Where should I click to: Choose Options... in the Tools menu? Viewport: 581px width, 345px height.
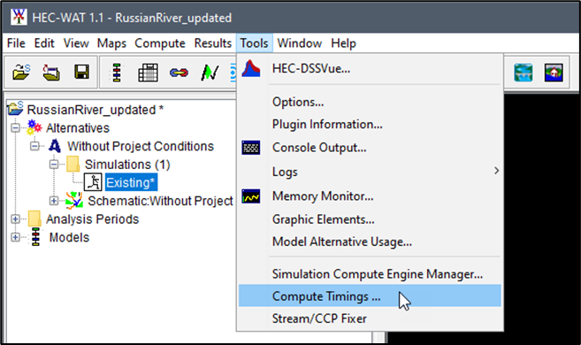pyautogui.click(x=370, y=102)
